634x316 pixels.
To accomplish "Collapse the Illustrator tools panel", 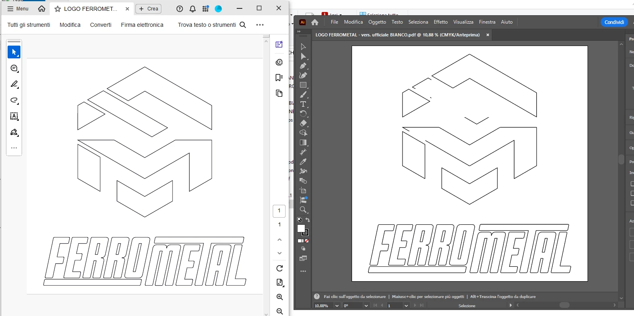I will point(299,32).
